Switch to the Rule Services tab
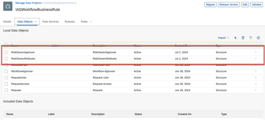The height and width of the screenshot is (120, 265). pyautogui.click(x=50, y=22)
